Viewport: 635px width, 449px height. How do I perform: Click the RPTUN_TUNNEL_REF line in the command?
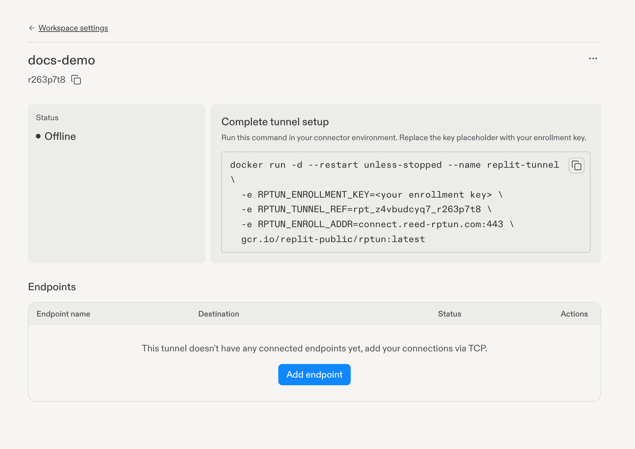[x=366, y=209]
